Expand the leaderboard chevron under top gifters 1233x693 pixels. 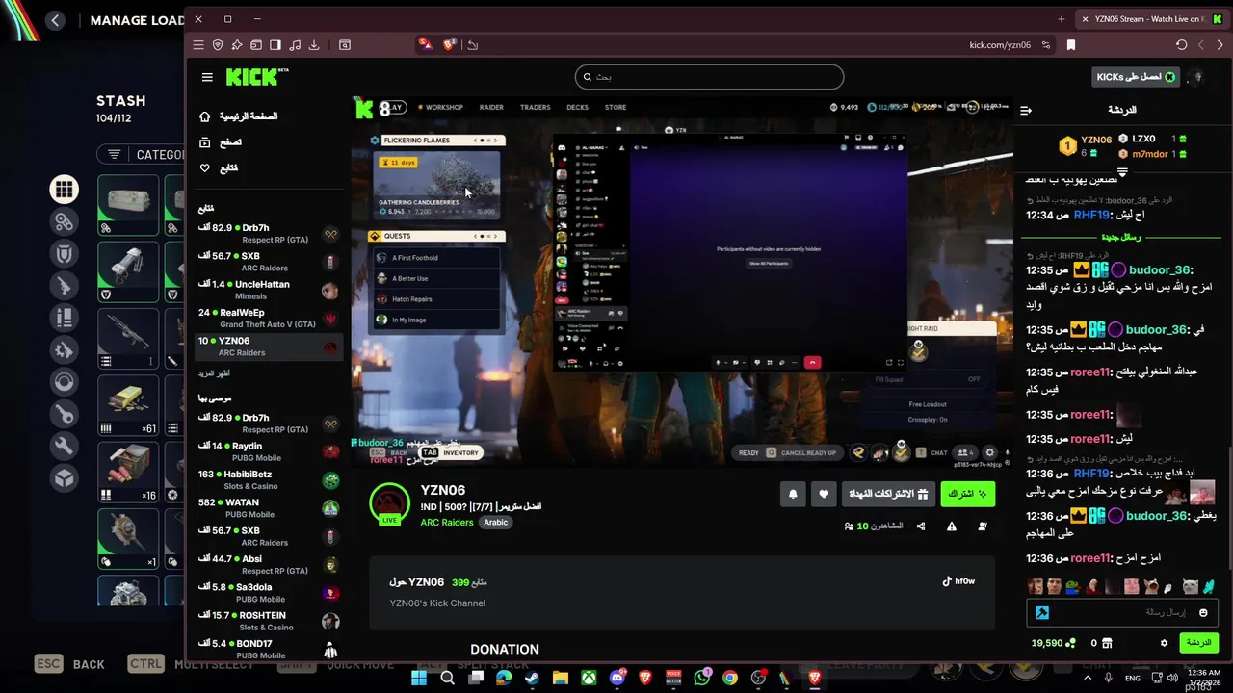tap(1122, 171)
